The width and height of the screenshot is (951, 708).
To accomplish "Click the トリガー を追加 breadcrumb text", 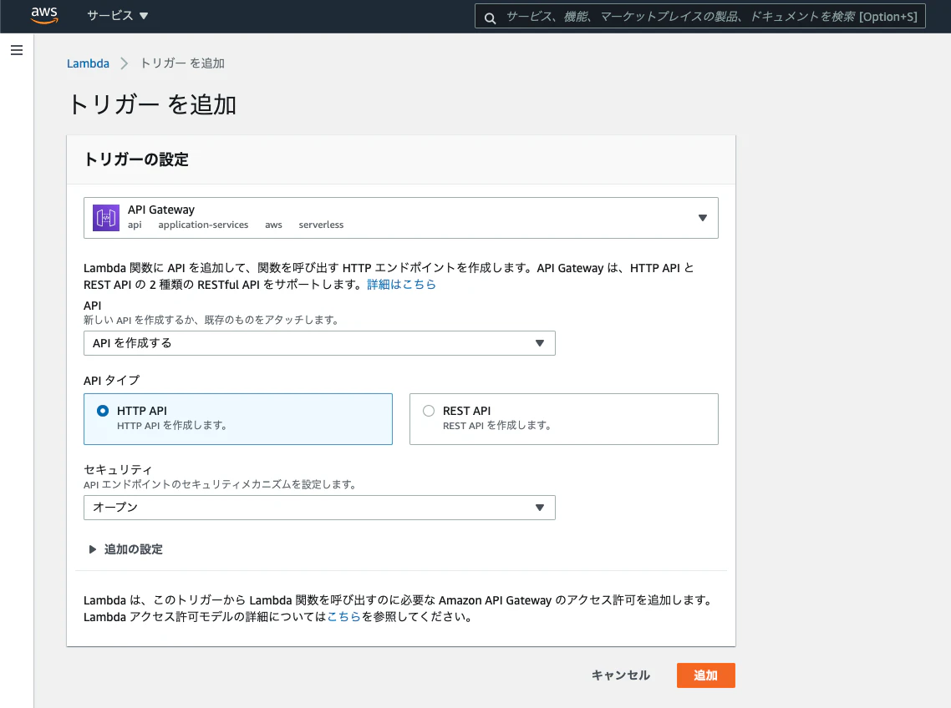I will tap(182, 63).
